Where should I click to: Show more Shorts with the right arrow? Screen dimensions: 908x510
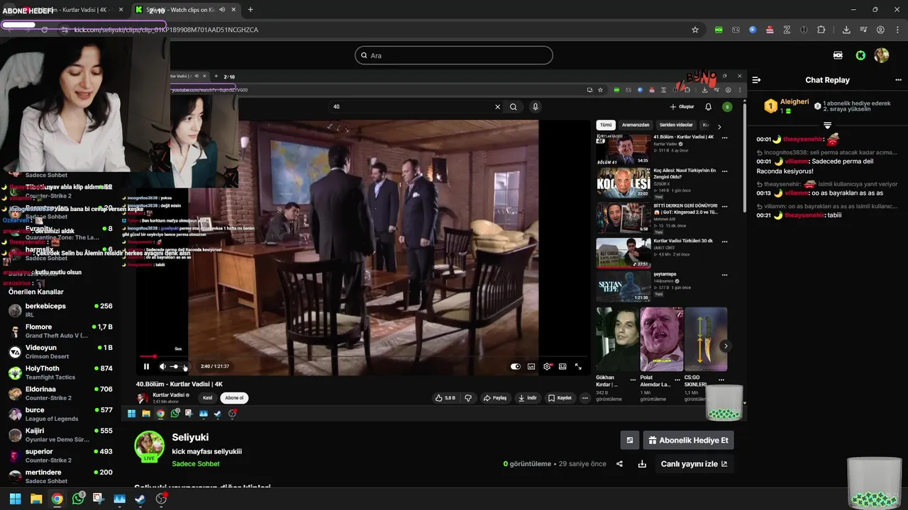coord(725,346)
